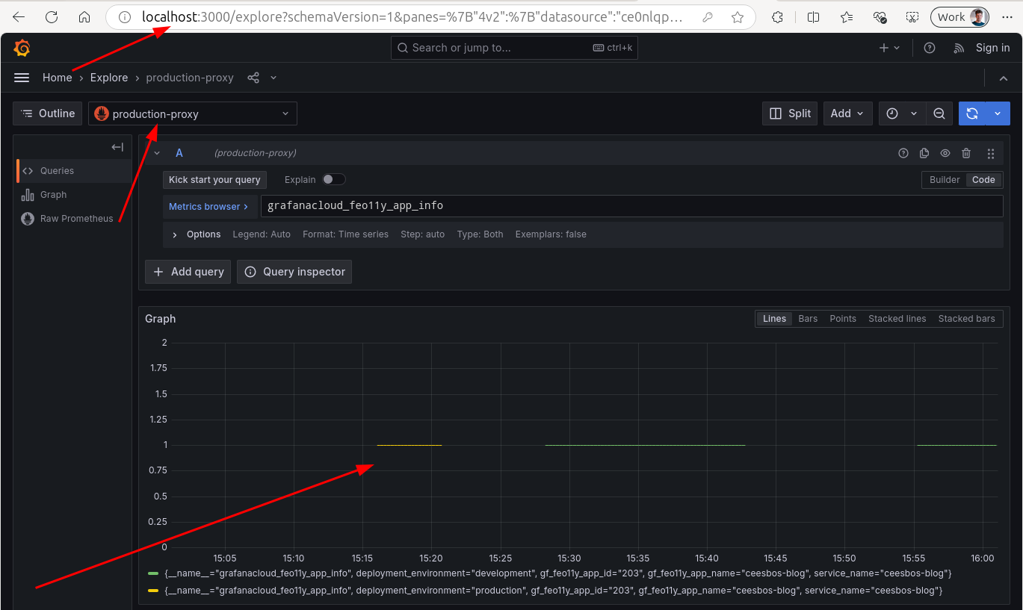Image resolution: width=1023 pixels, height=610 pixels.
Task: Select Stacked lines graph style
Action: [x=897, y=319]
